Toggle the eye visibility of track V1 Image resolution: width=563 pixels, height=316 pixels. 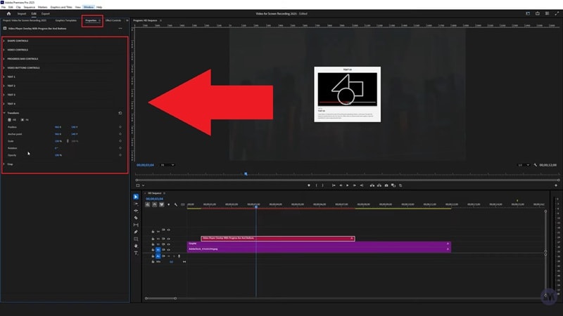[x=168, y=250]
